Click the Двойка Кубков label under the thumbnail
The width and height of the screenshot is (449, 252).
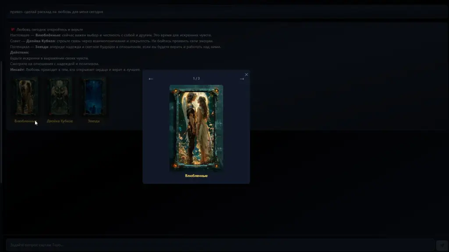(60, 121)
